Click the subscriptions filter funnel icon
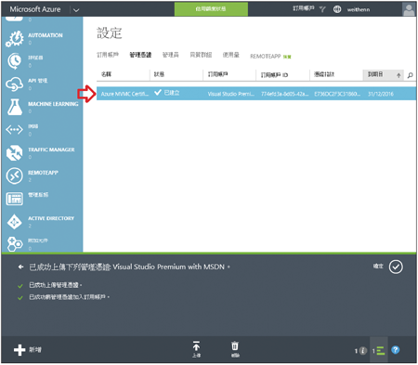 point(322,9)
